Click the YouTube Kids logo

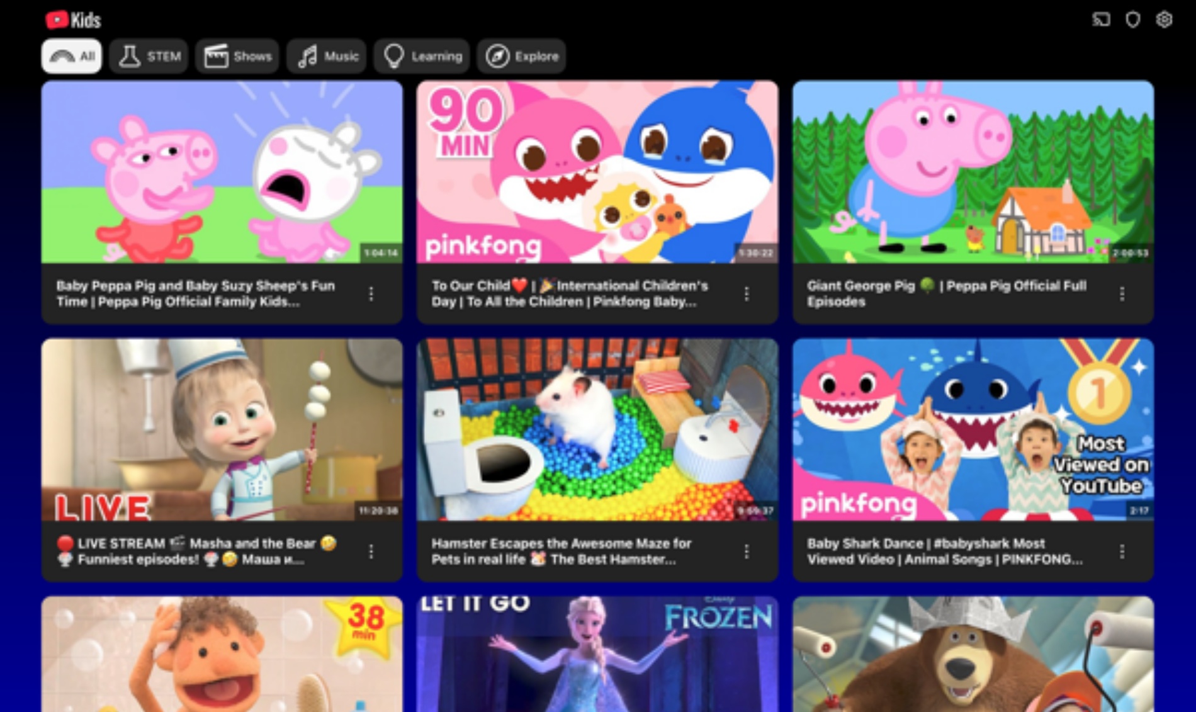click(x=73, y=20)
